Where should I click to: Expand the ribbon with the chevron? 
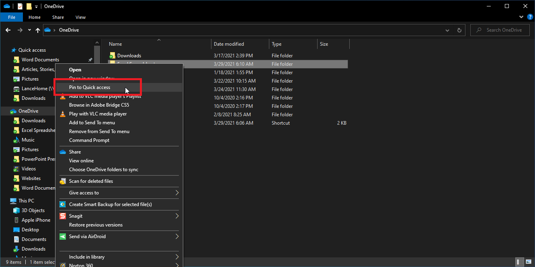521,17
